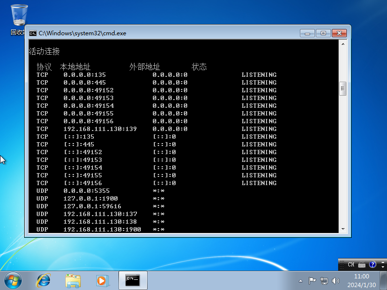Maximize the cmd.exe window
This screenshot has width=387, height=290.
pyautogui.click(x=323, y=33)
